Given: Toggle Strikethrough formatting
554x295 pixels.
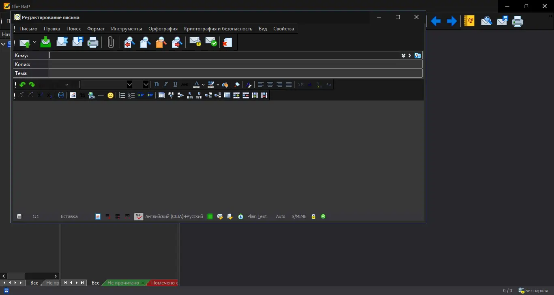Looking at the screenshot, I should pos(185,85).
